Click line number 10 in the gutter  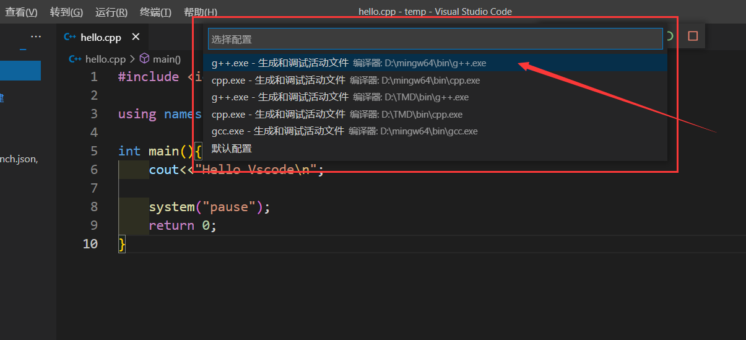pos(90,244)
